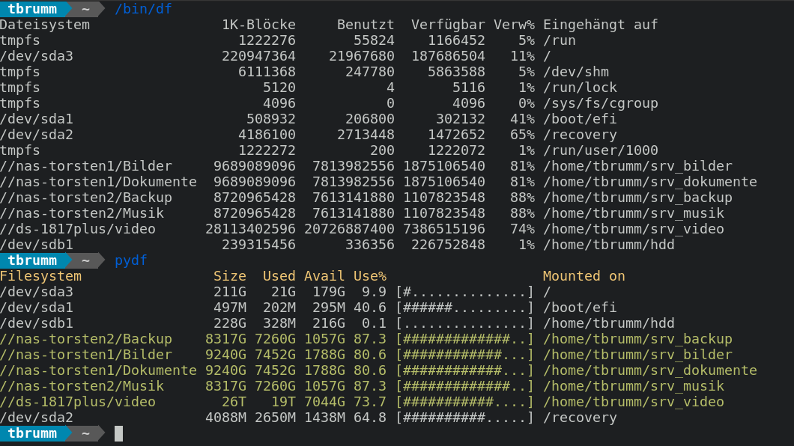Click the usage bar in the /boot/efi row

coord(465,308)
